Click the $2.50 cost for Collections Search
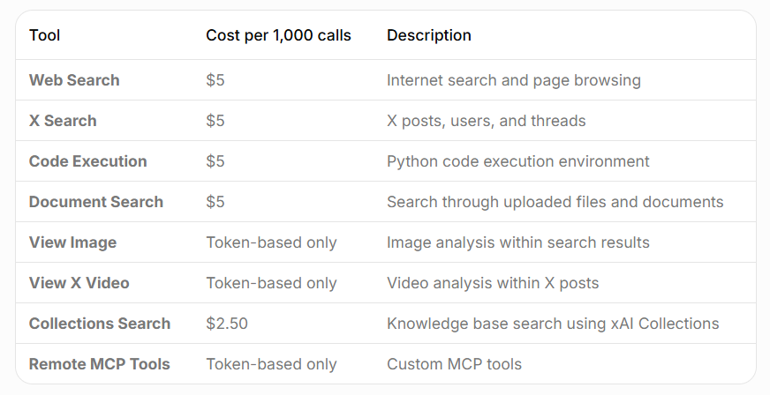 (226, 324)
